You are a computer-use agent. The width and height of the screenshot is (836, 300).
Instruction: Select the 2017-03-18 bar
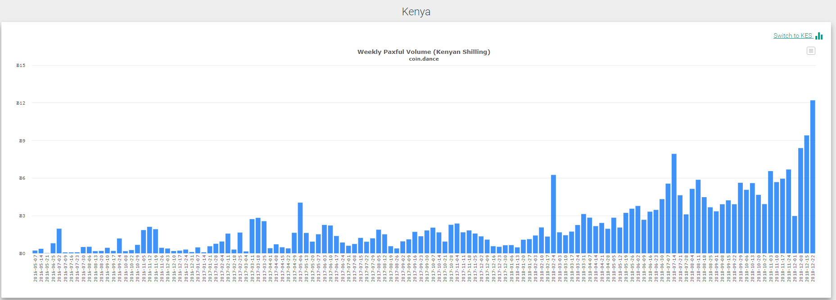pyautogui.click(x=258, y=236)
